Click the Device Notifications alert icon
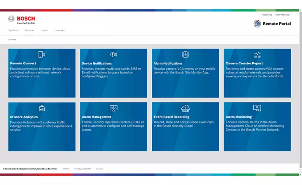302x185 pixels. tap(113, 54)
